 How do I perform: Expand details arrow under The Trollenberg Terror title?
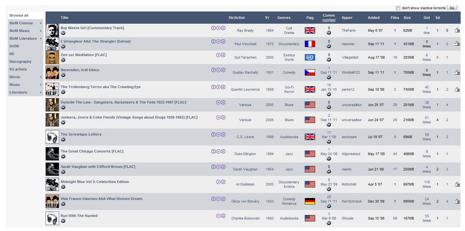point(63,92)
